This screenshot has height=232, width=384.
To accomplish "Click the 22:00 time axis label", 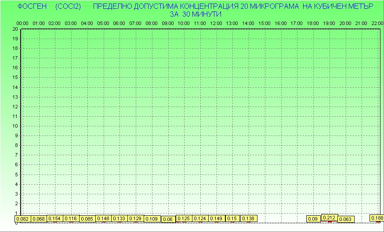I will tap(377, 24).
